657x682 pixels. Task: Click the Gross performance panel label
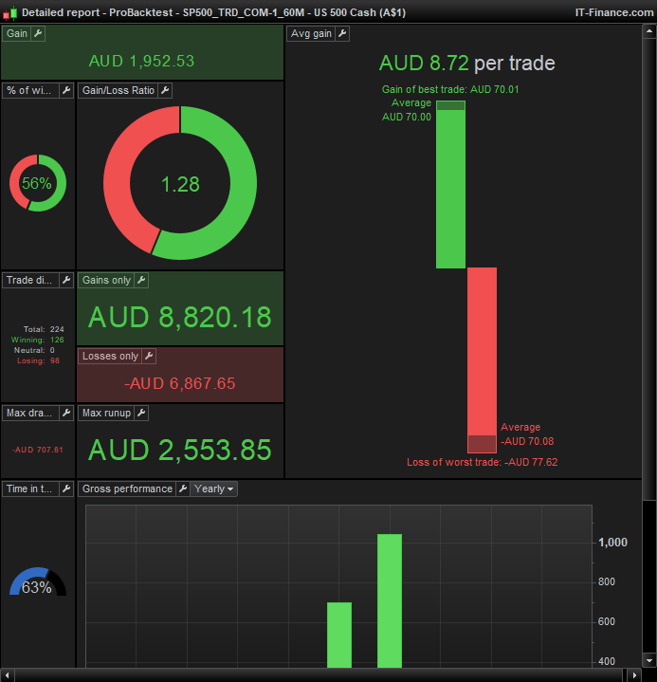(127, 488)
